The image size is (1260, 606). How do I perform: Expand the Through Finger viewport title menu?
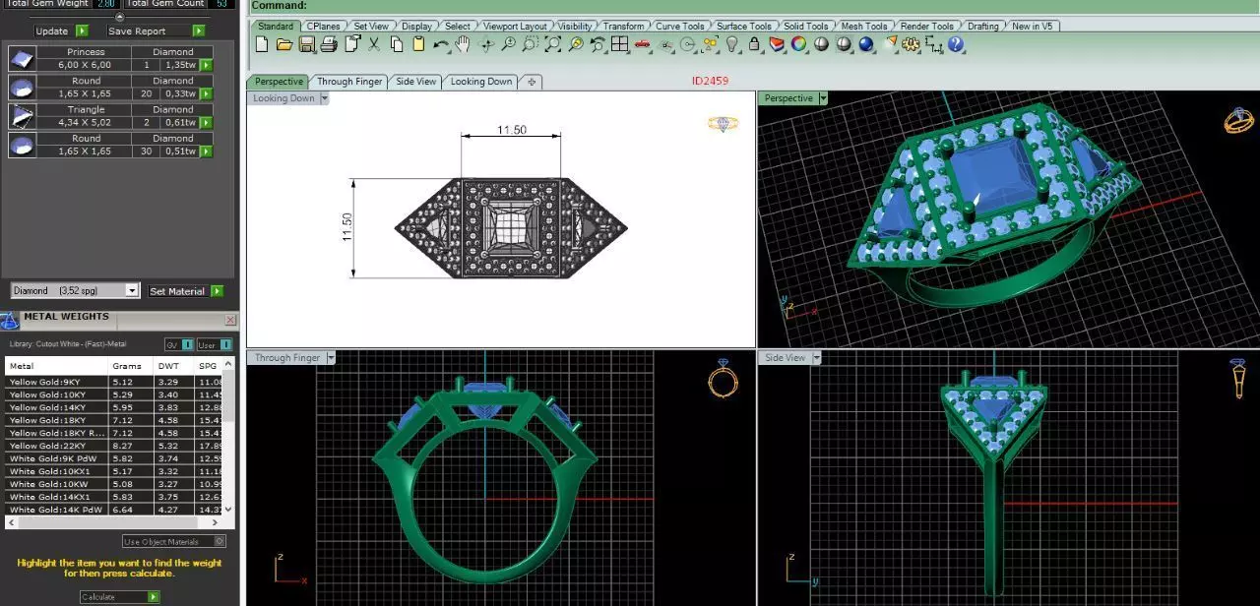[x=331, y=358]
